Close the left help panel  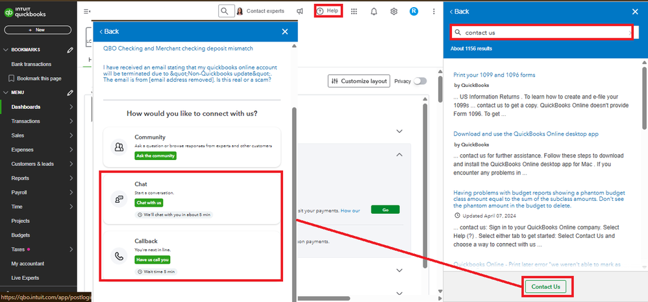coord(285,31)
